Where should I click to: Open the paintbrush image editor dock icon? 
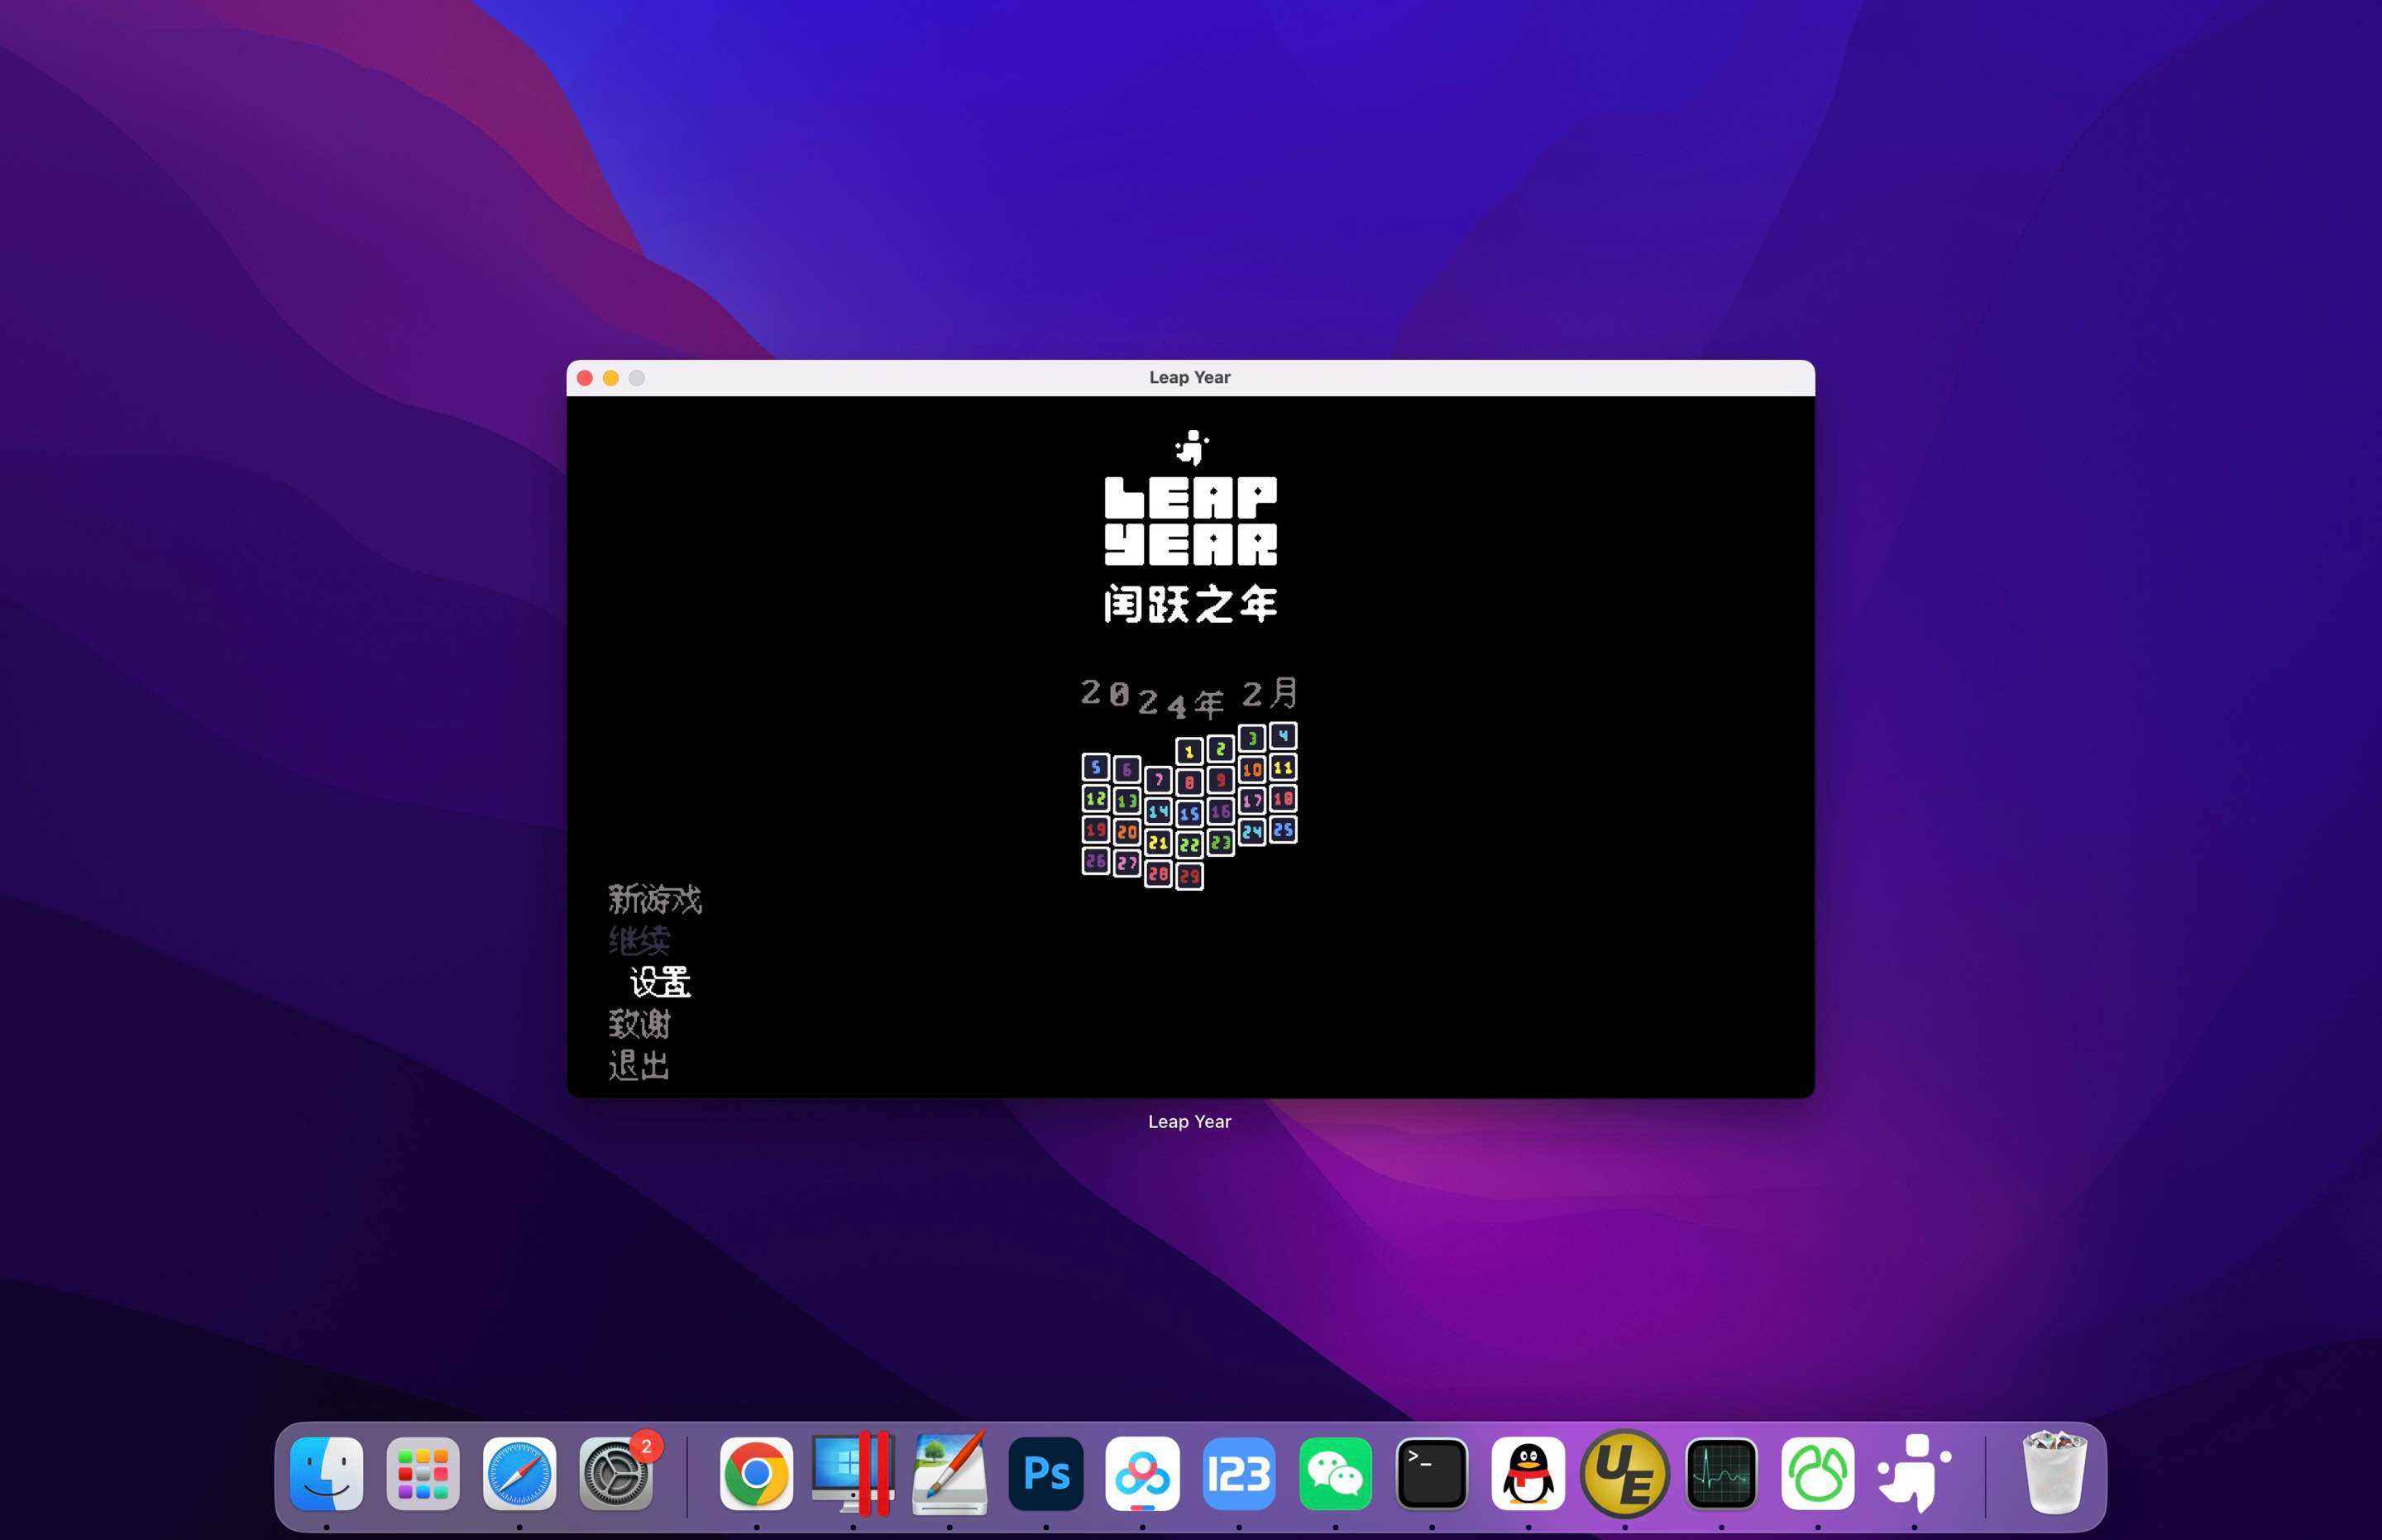pos(950,1474)
